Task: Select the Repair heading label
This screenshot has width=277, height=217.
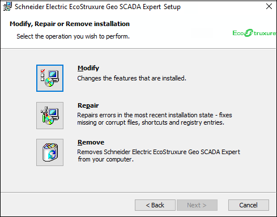Action: [x=88, y=105]
